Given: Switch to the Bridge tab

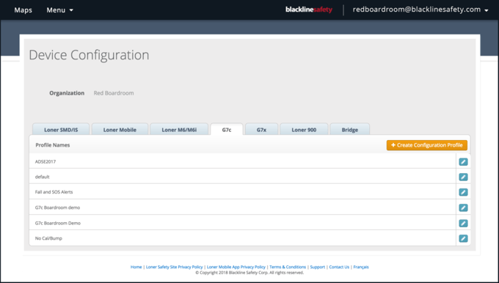Looking at the screenshot, I should pos(350,130).
